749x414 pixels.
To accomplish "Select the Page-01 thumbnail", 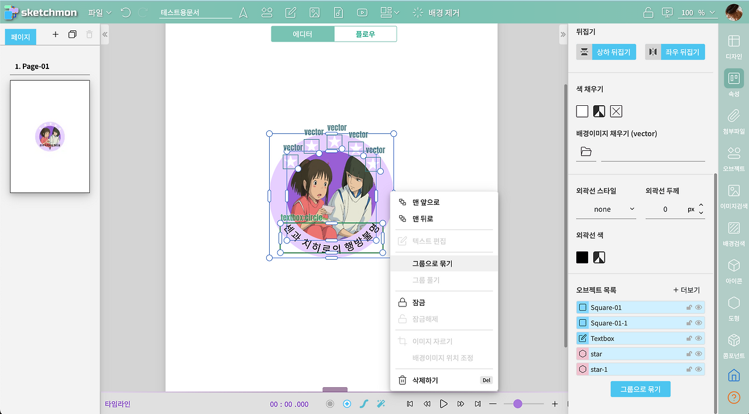I will [x=50, y=136].
